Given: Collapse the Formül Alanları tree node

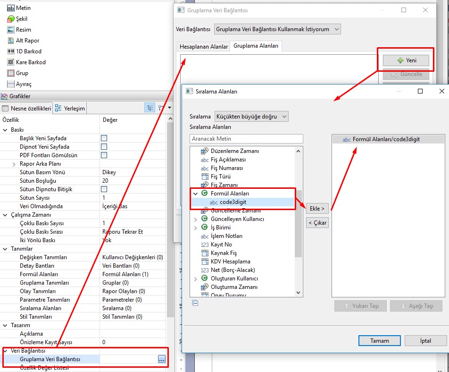Looking at the screenshot, I should (195, 194).
